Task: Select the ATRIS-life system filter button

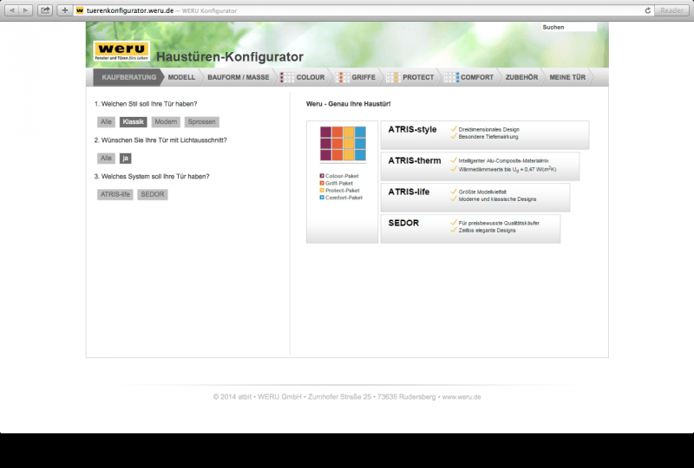Action: pos(115,194)
